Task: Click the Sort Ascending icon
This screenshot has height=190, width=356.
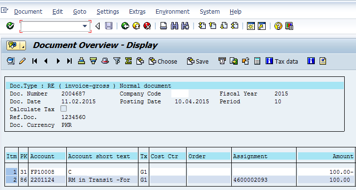Action: click(x=82, y=61)
